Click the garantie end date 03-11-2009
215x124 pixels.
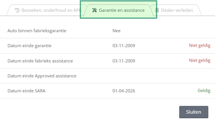coord(124,46)
